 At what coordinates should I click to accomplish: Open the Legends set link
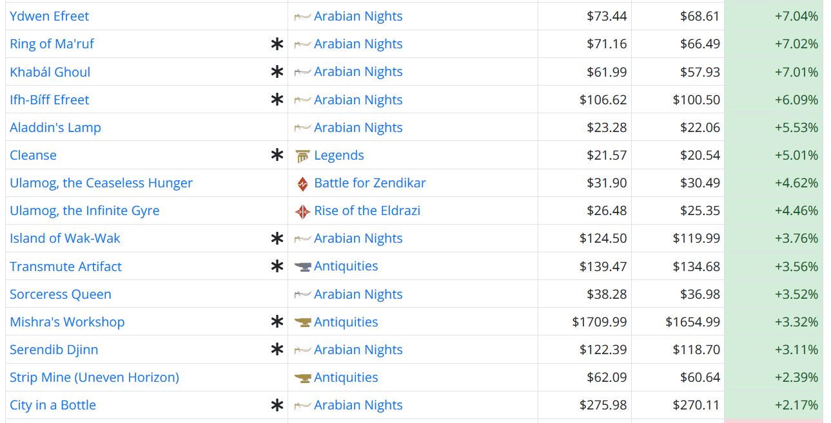339,155
